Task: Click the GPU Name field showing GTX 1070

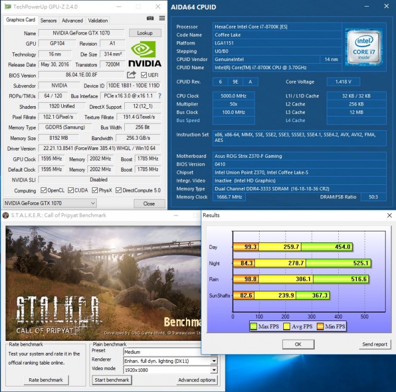Action: pyautogui.click(x=81, y=33)
